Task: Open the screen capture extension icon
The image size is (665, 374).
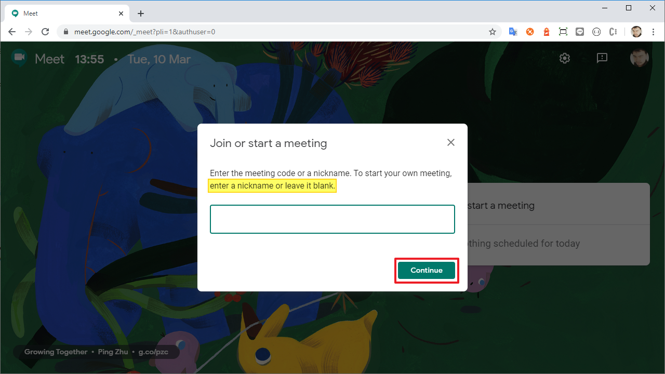Action: coord(563,32)
